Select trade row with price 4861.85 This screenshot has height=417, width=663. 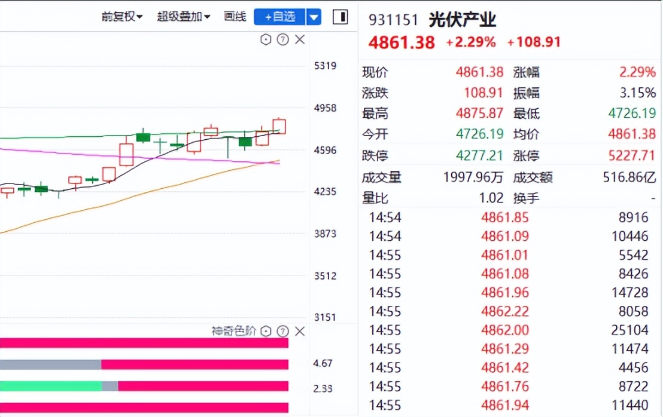(x=508, y=217)
